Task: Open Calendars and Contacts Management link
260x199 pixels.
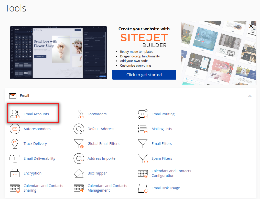Action: pos(107,188)
